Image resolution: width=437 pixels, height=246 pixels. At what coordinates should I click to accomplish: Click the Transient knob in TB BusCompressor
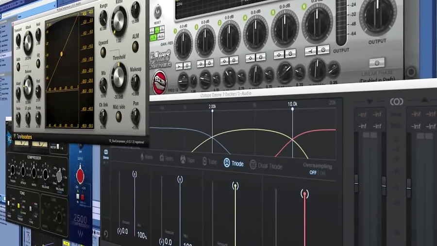tap(18, 40)
